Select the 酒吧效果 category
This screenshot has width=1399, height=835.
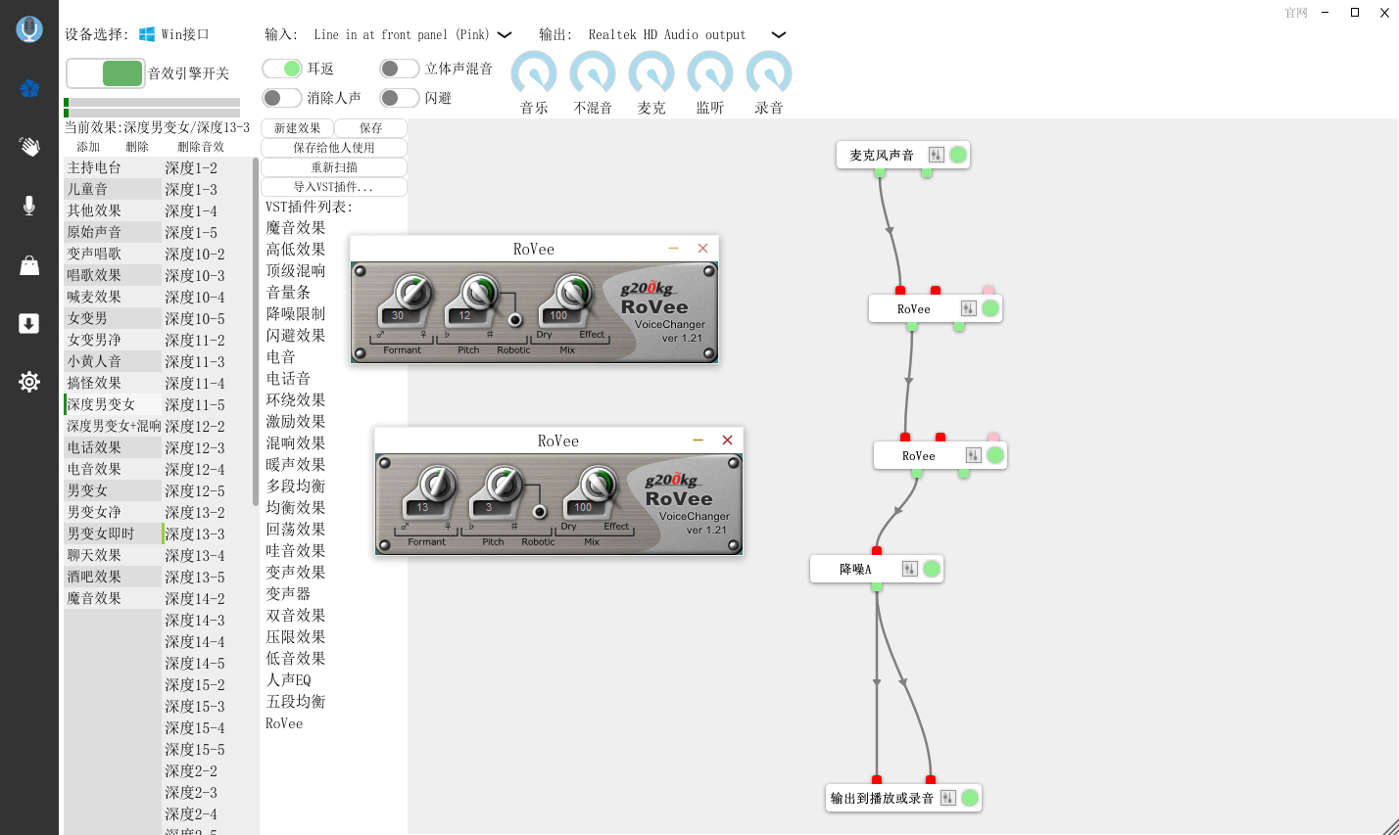click(113, 577)
